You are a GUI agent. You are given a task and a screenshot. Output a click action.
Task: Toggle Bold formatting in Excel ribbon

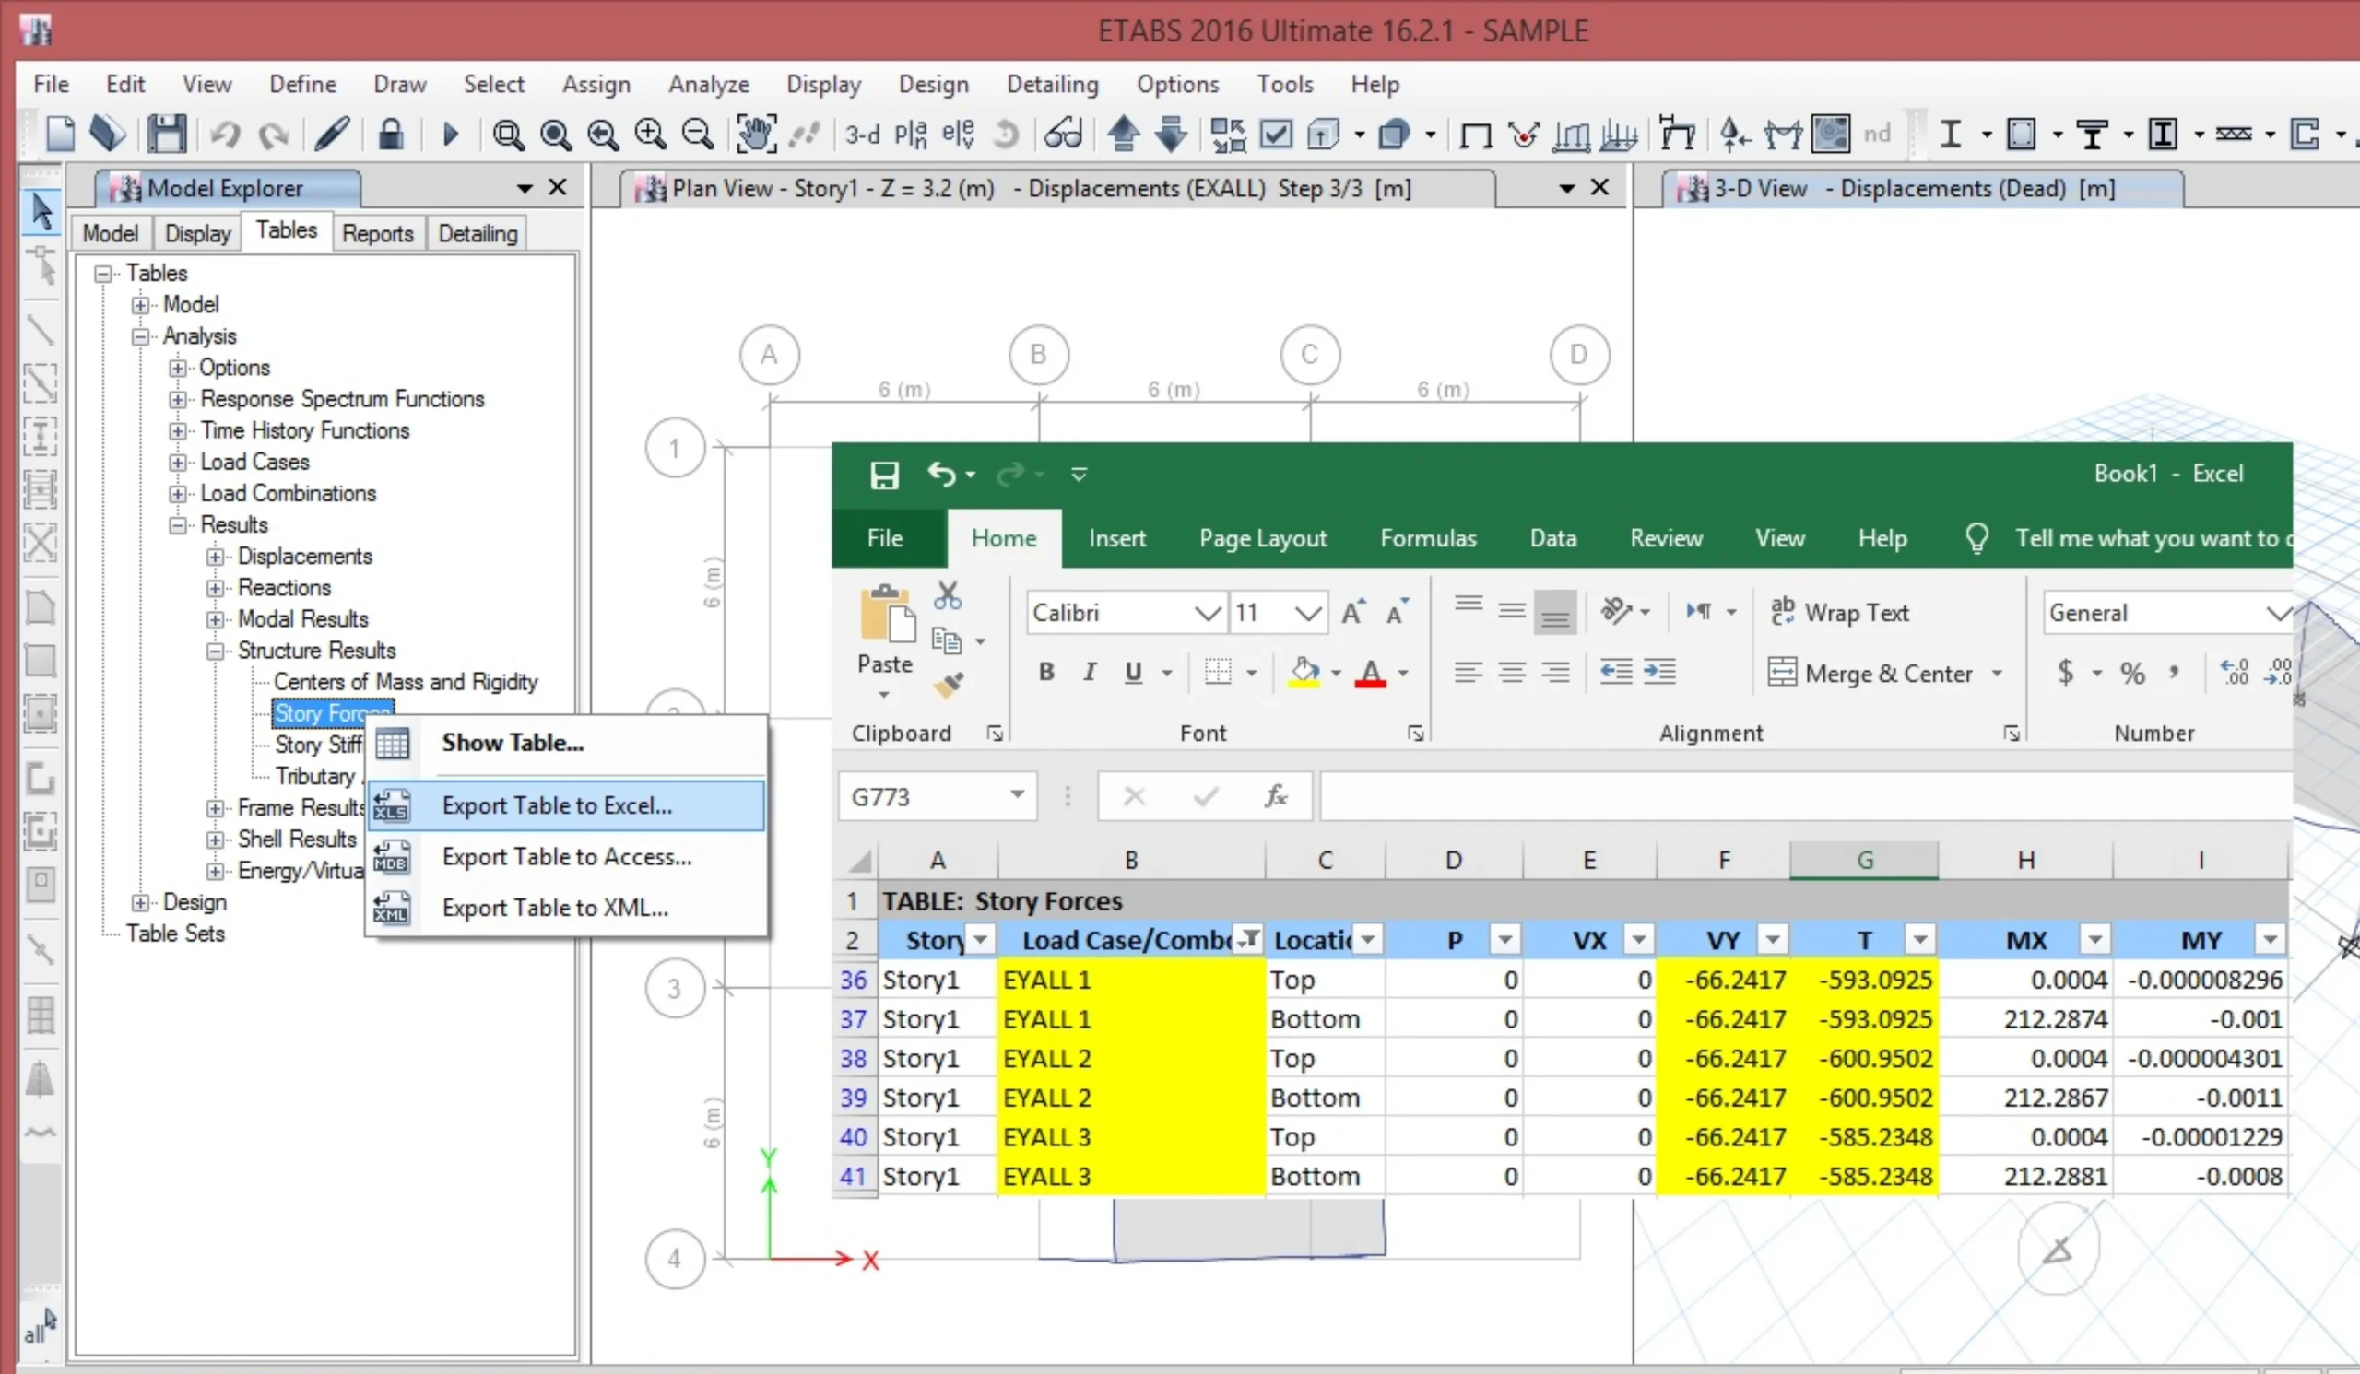[x=1046, y=672]
